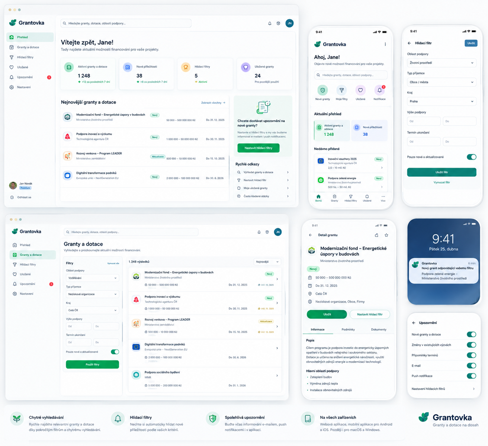Tap Moje filtry funnel icon on mobile home
The height and width of the screenshot is (446, 488).
(341, 90)
